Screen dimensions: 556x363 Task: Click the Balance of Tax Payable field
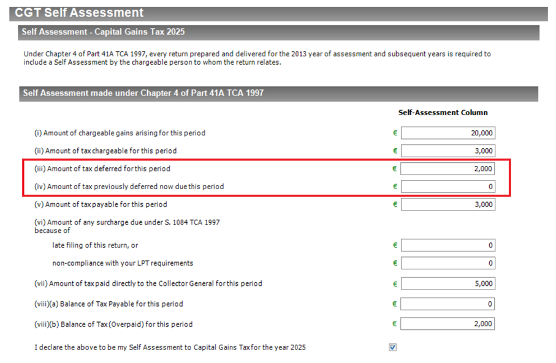[x=447, y=304]
